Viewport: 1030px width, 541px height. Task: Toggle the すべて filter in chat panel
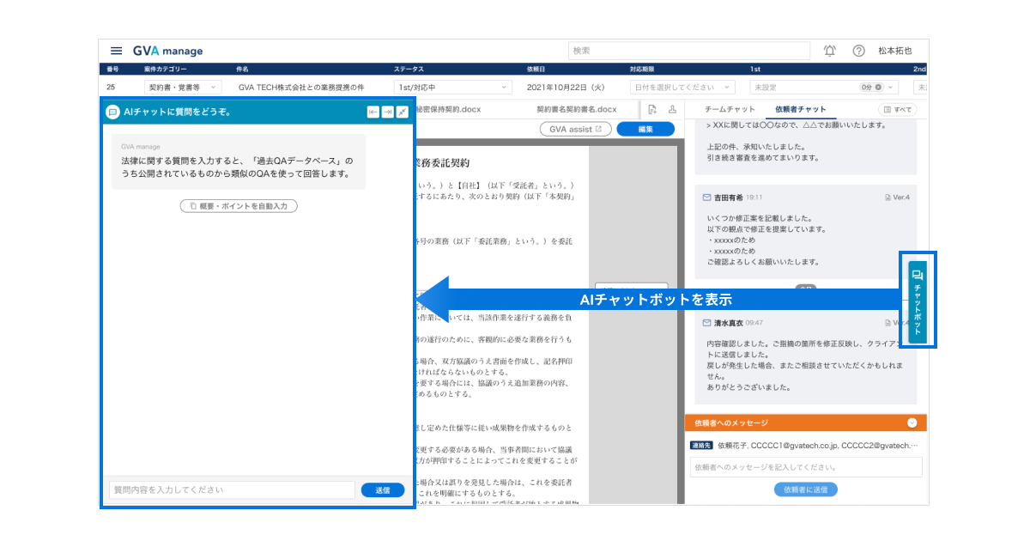tap(897, 109)
